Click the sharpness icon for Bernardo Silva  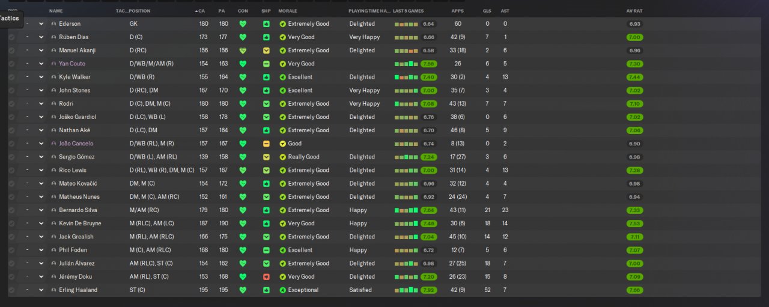click(266, 210)
